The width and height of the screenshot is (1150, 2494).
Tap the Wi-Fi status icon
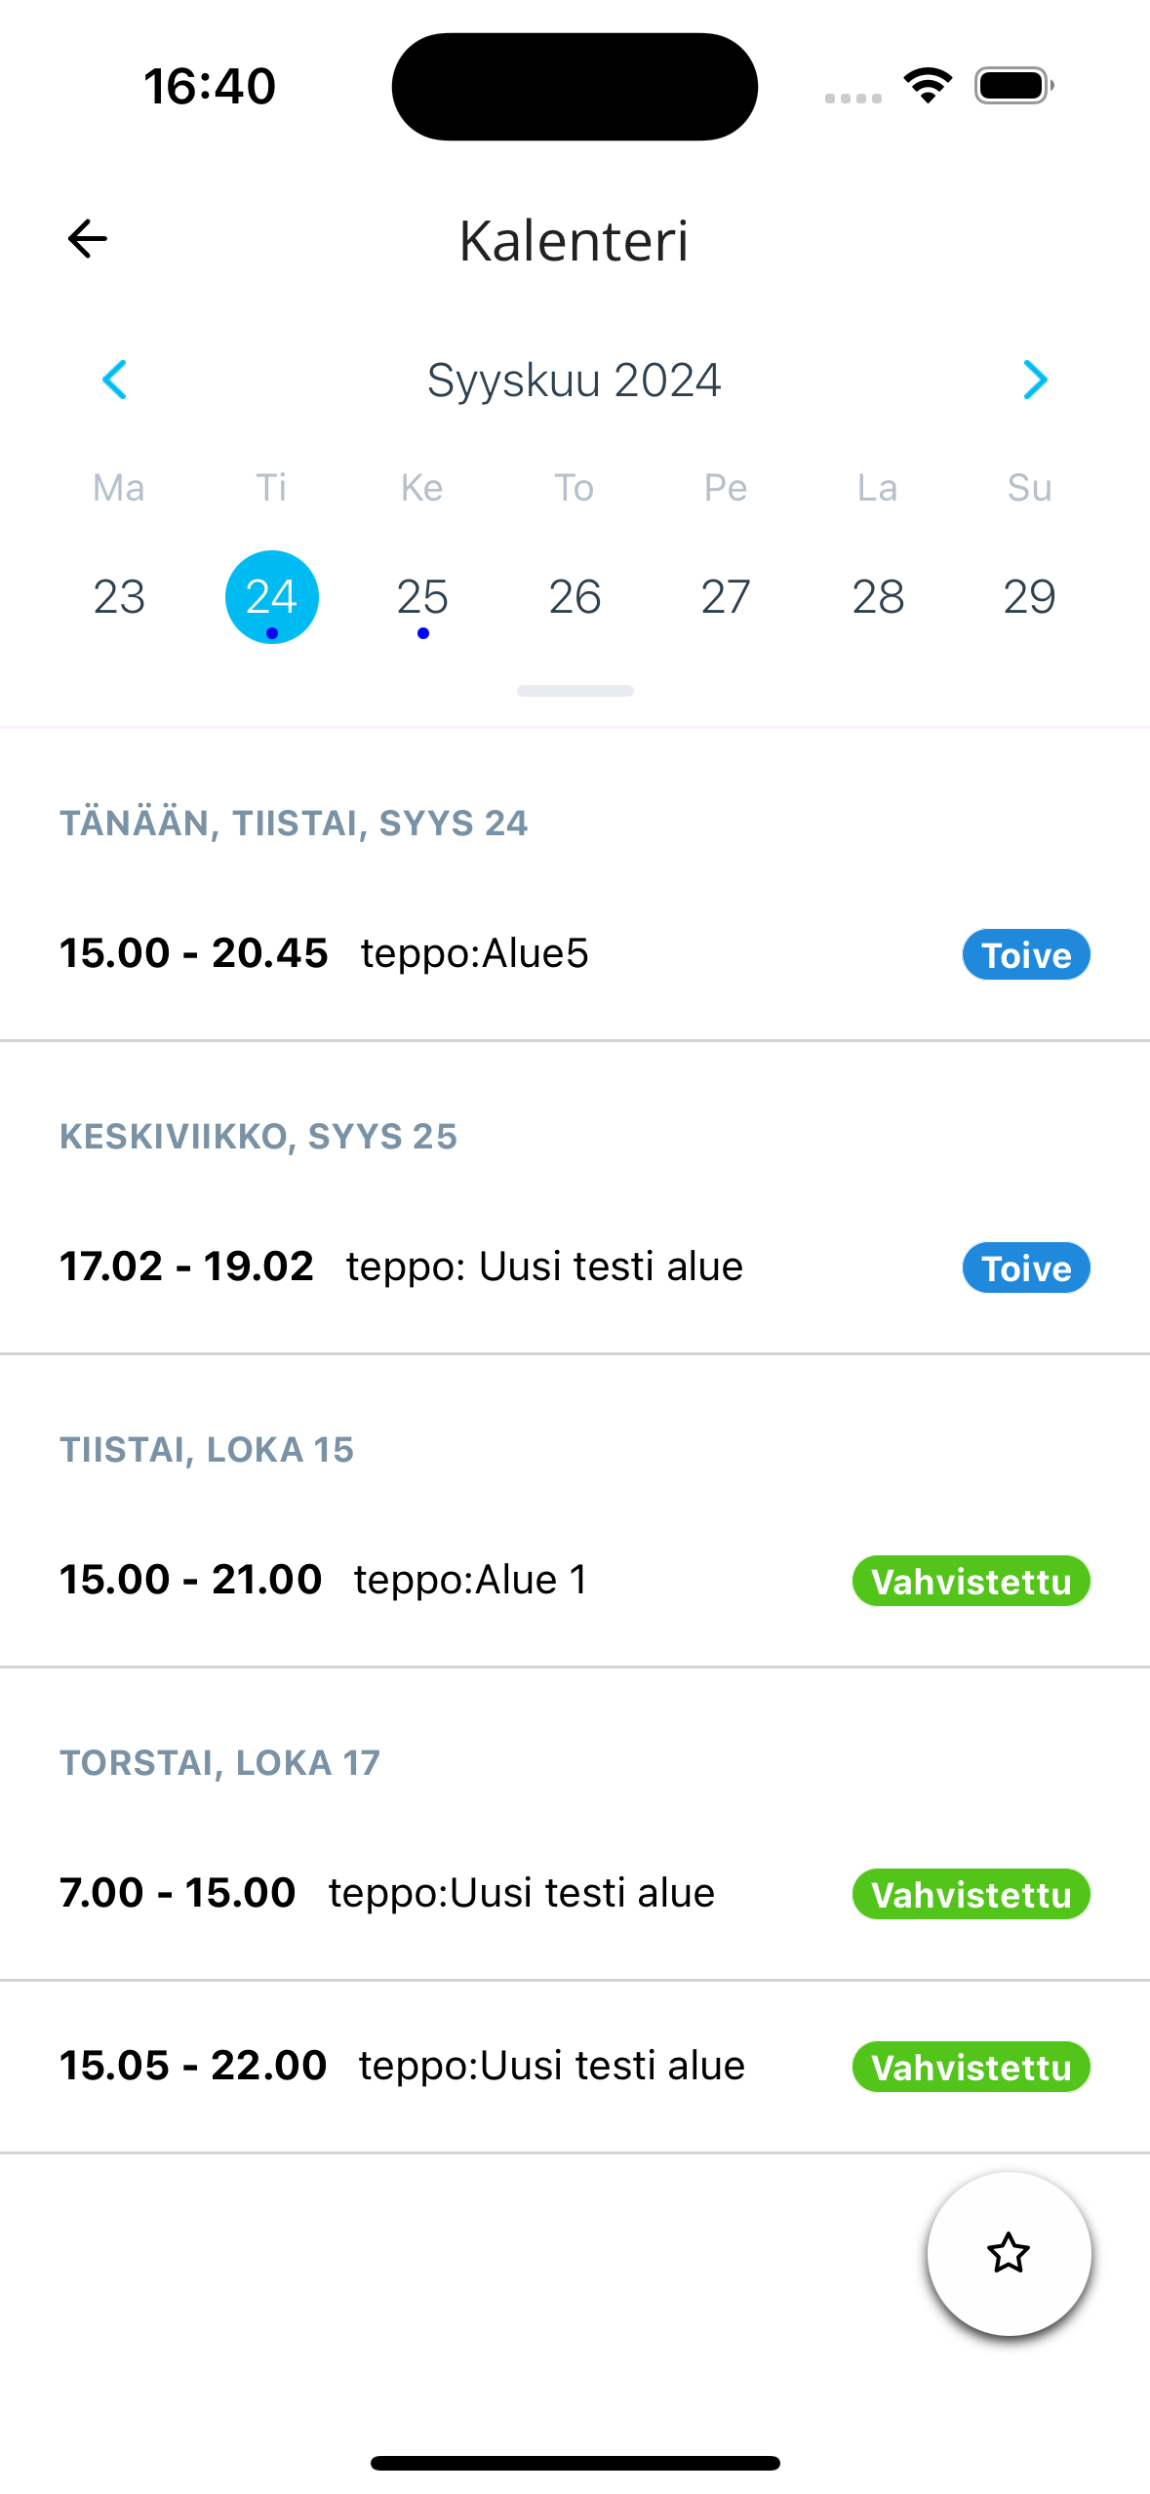(928, 86)
